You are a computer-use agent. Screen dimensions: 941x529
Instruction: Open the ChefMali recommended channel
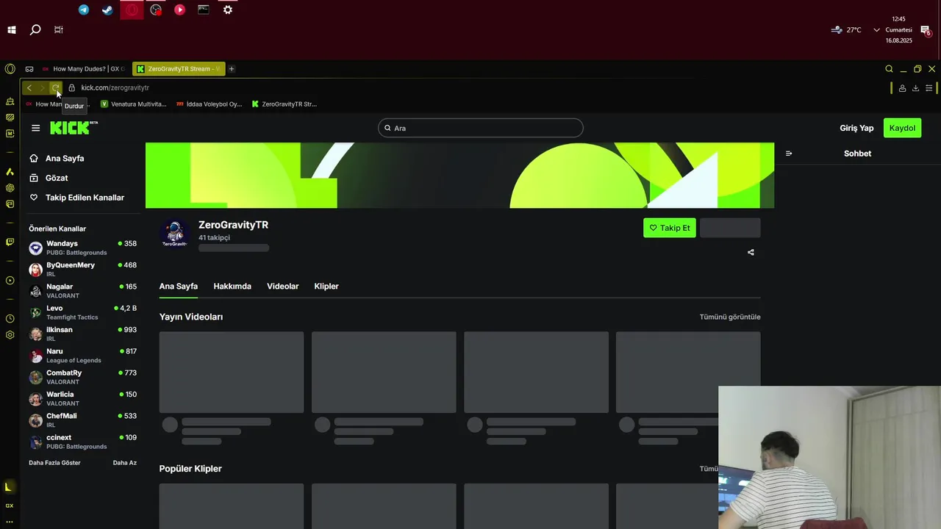click(x=82, y=420)
